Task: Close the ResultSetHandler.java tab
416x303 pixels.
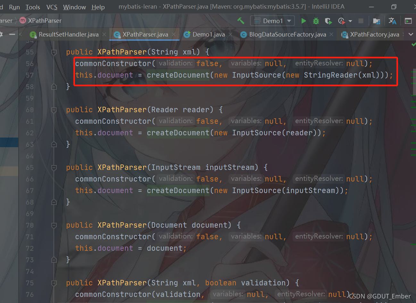Action: click(104, 34)
